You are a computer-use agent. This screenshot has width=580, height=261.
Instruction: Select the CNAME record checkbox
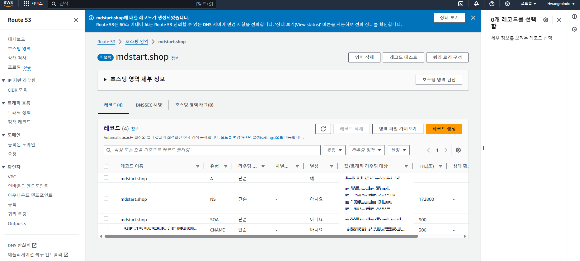click(x=106, y=229)
